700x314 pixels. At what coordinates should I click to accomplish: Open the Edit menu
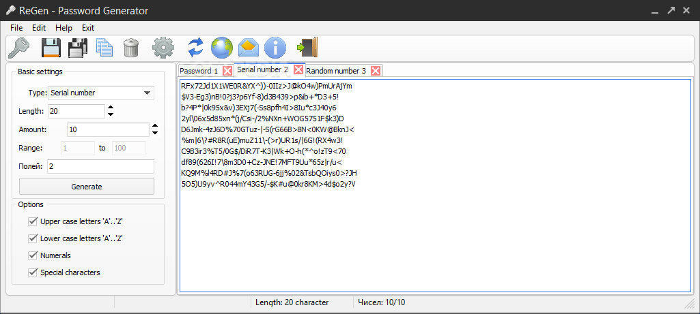39,28
